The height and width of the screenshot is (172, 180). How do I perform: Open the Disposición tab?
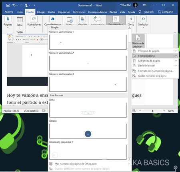[x=64, y=12]
